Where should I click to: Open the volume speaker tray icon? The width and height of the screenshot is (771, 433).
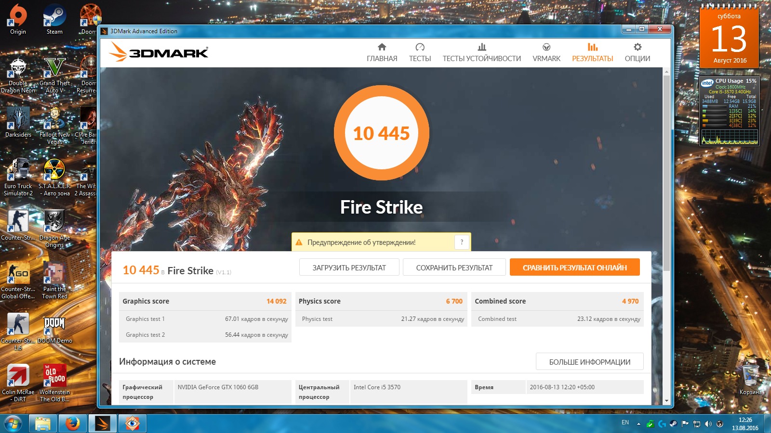(x=708, y=424)
